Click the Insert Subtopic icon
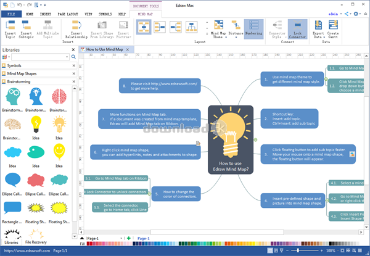 [26, 30]
